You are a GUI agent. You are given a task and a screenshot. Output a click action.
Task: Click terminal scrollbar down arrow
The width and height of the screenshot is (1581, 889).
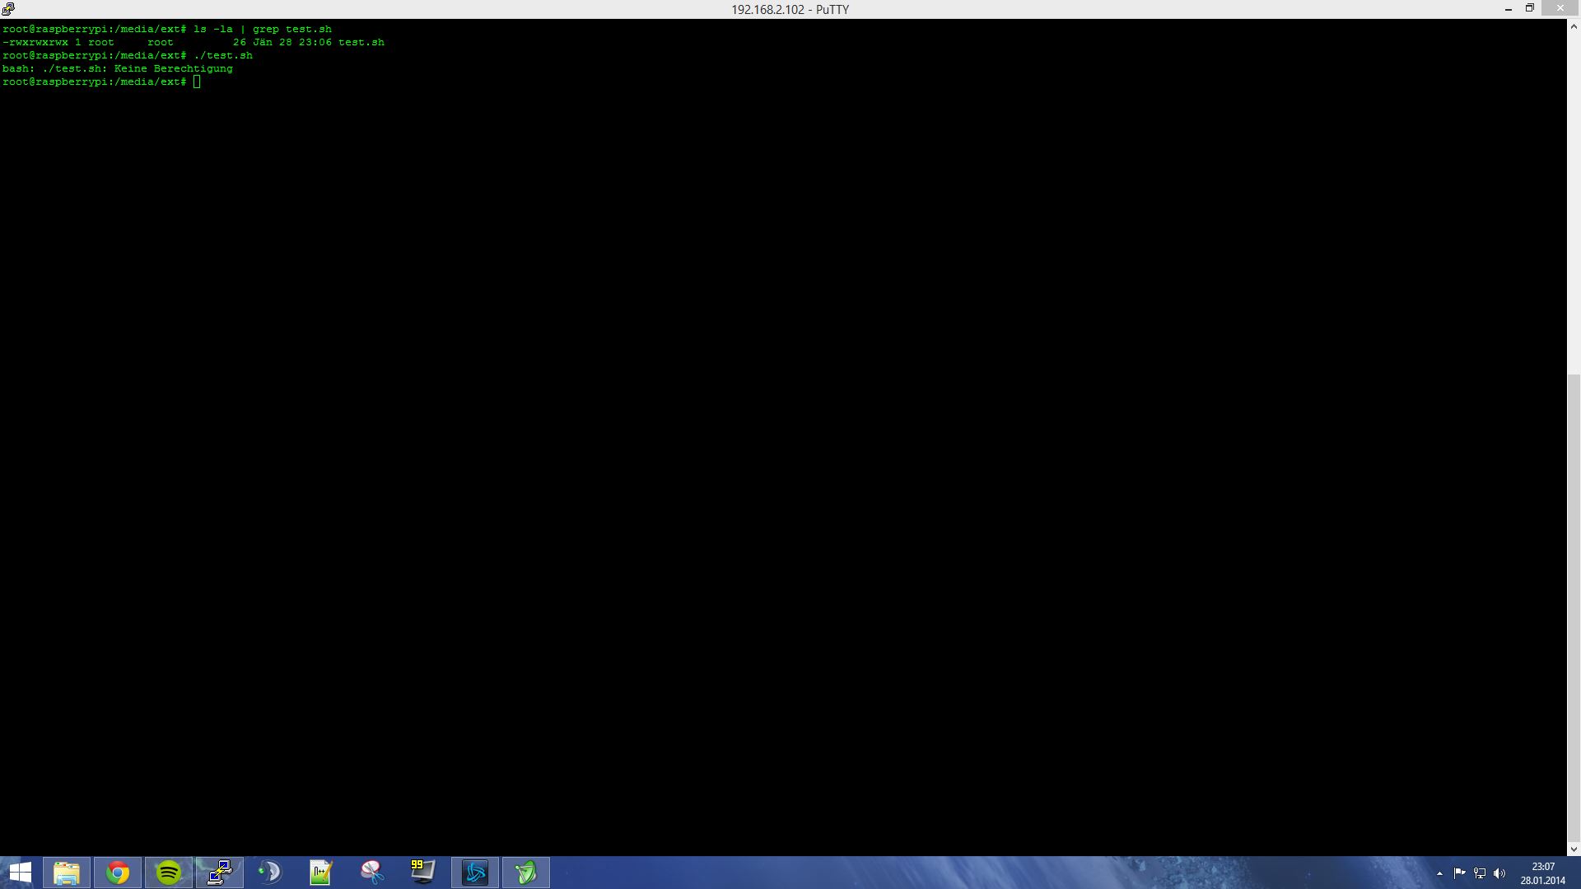coord(1574,849)
